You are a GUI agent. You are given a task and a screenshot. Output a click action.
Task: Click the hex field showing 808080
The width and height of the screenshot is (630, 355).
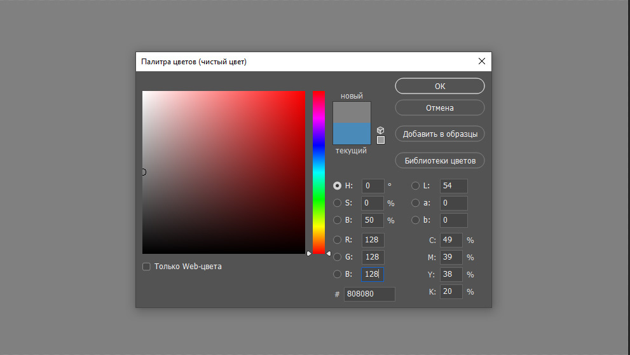point(369,294)
